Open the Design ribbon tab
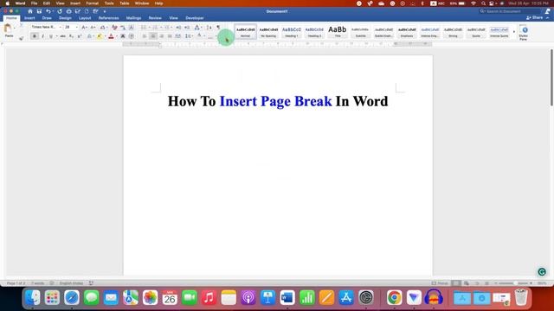 pos(65,18)
